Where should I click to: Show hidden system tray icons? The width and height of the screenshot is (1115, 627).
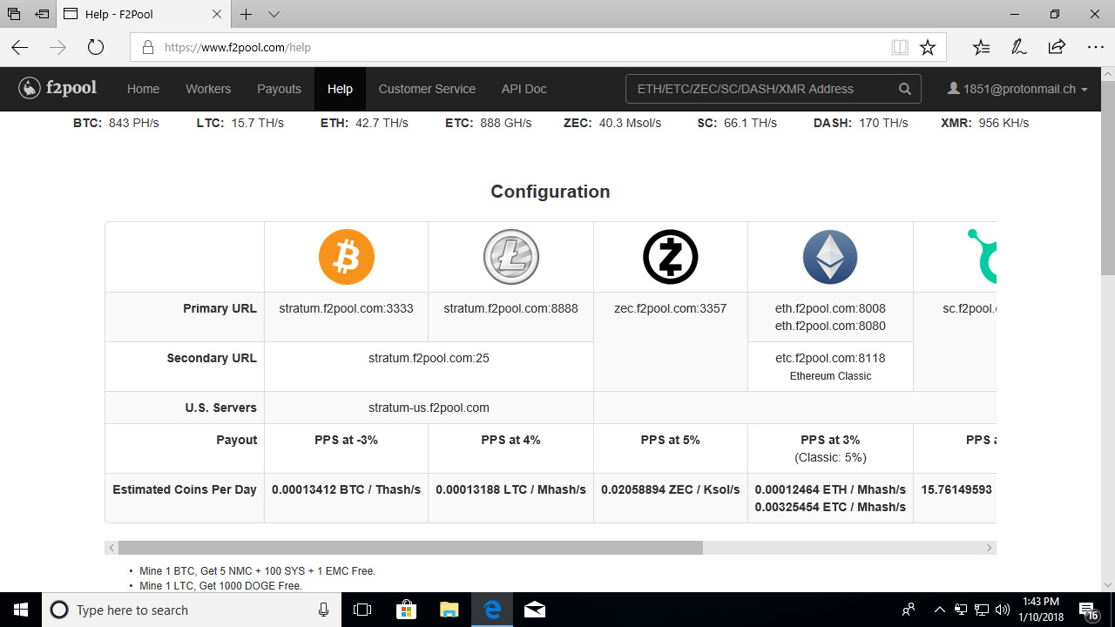[x=939, y=610]
